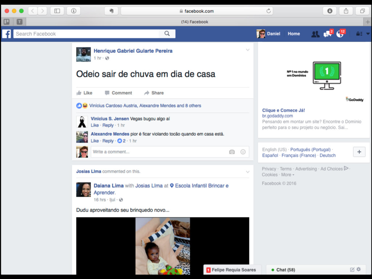Open Safari downloads icon

point(329,11)
